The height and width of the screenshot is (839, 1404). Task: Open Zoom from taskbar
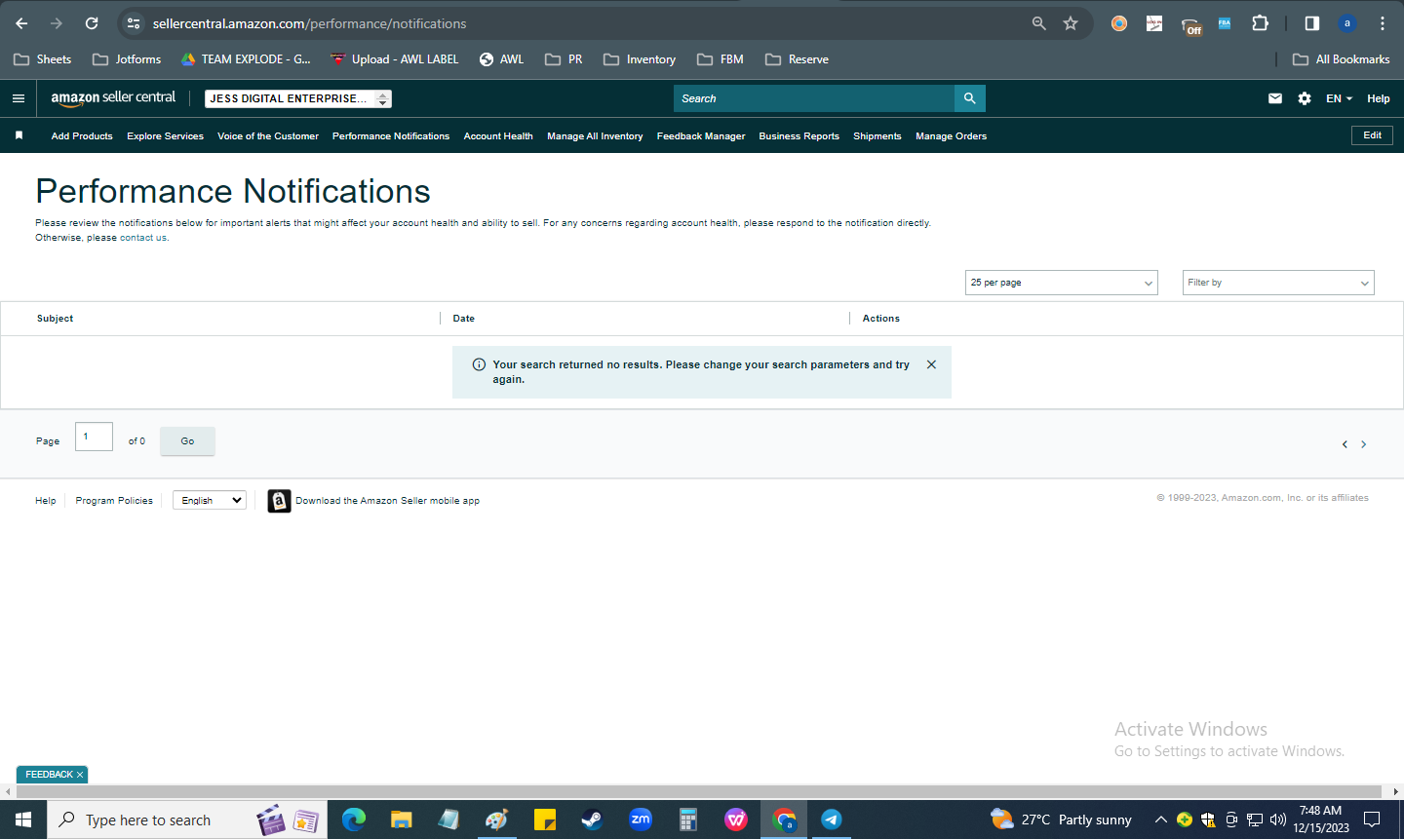click(x=640, y=820)
